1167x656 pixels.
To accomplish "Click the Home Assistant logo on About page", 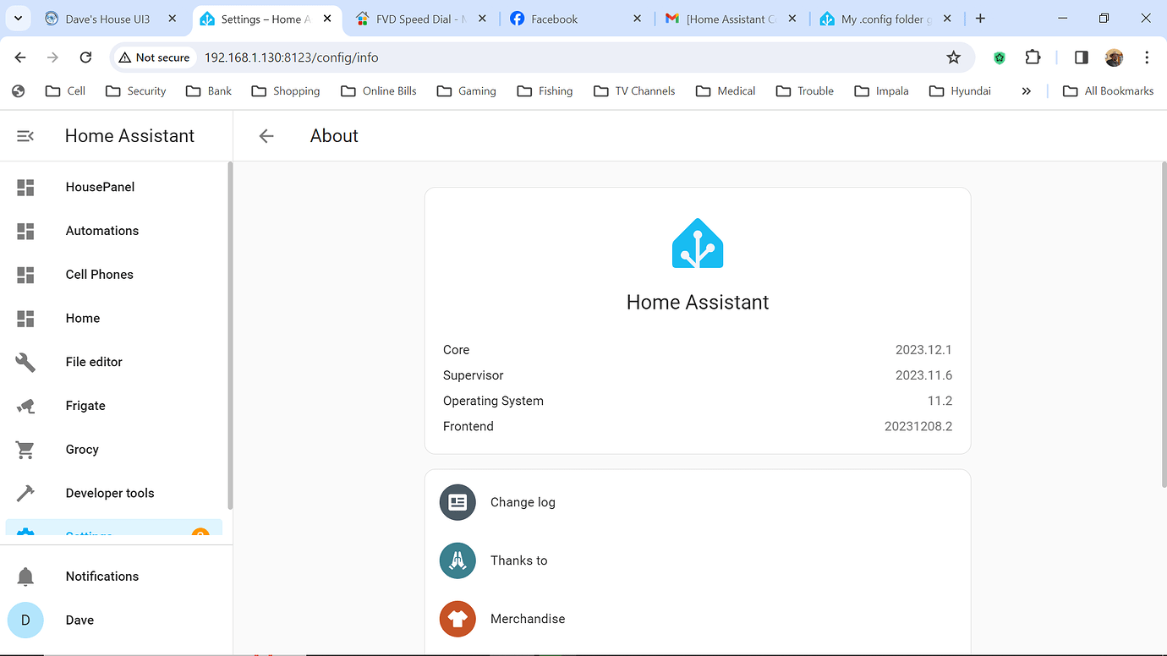I will tap(697, 243).
